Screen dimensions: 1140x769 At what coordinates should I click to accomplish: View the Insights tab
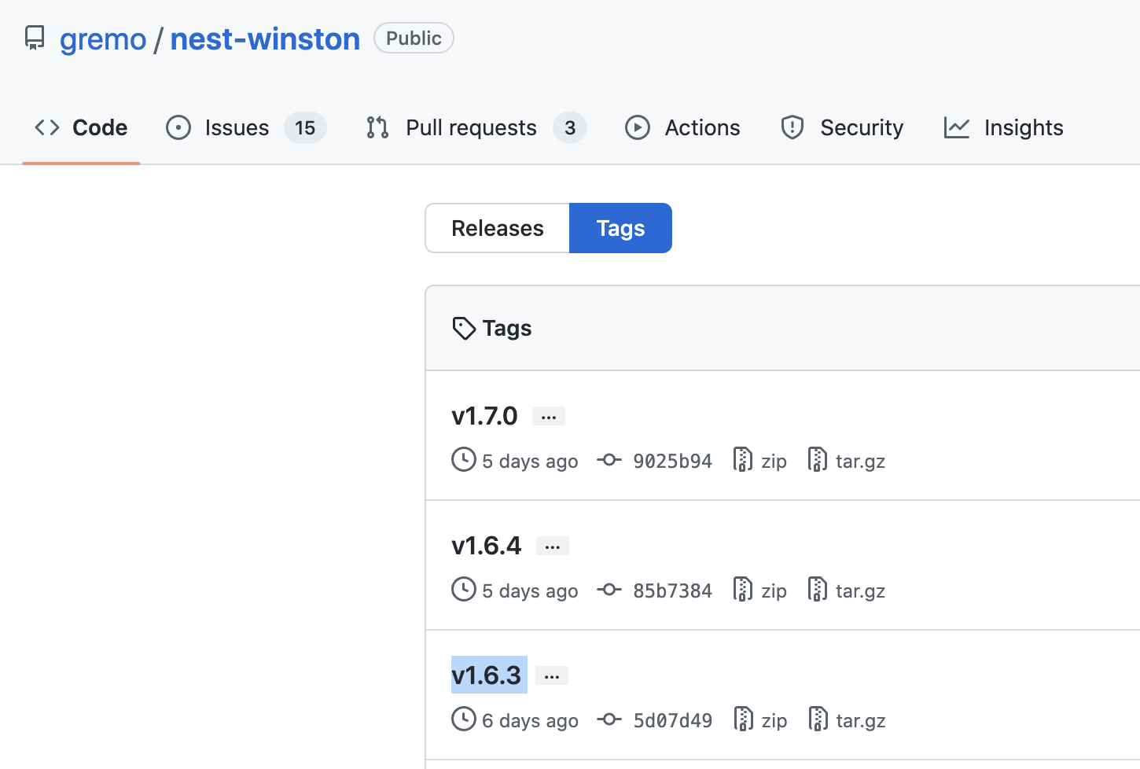coord(1003,127)
